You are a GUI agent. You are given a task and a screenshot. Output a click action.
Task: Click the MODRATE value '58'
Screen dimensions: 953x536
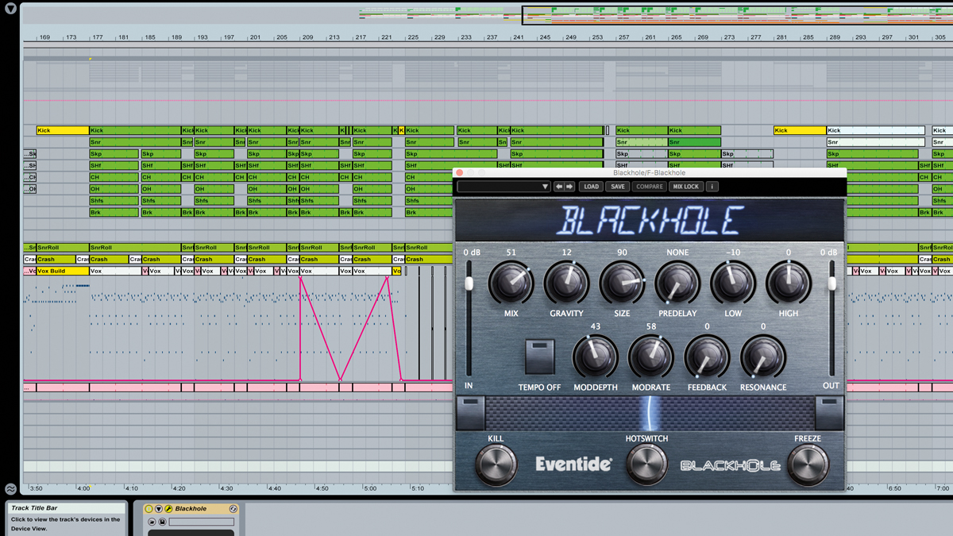pyautogui.click(x=651, y=326)
